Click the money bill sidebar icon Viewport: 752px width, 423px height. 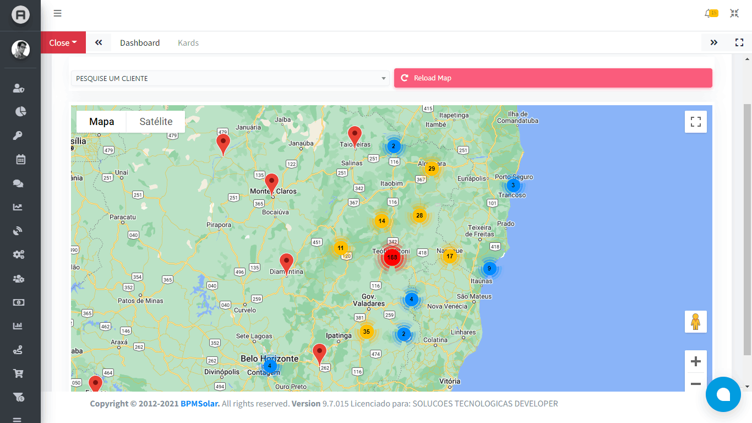(x=18, y=302)
